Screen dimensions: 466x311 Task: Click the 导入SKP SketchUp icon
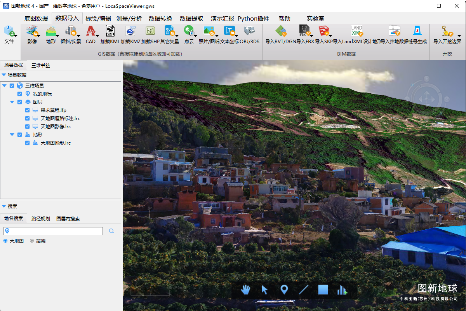pyautogui.click(x=323, y=31)
